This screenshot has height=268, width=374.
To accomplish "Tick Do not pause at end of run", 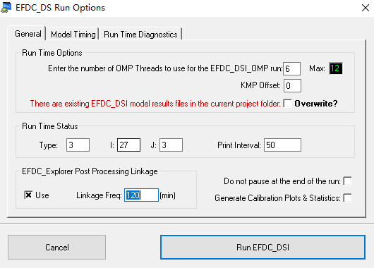I will [347, 181].
